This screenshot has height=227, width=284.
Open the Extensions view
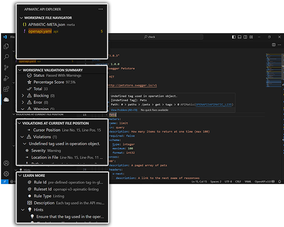tap(6, 89)
